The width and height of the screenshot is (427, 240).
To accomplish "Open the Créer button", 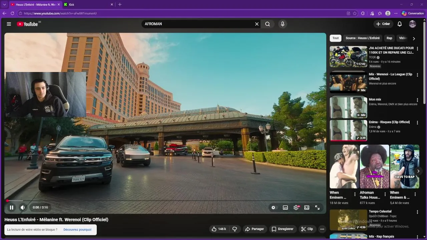I will click(383, 24).
